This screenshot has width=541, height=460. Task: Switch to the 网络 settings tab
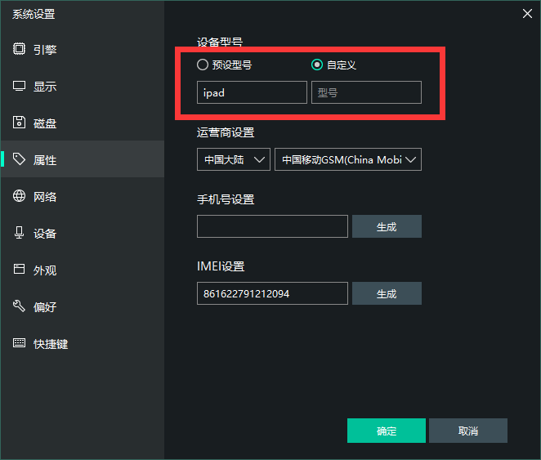coord(45,197)
